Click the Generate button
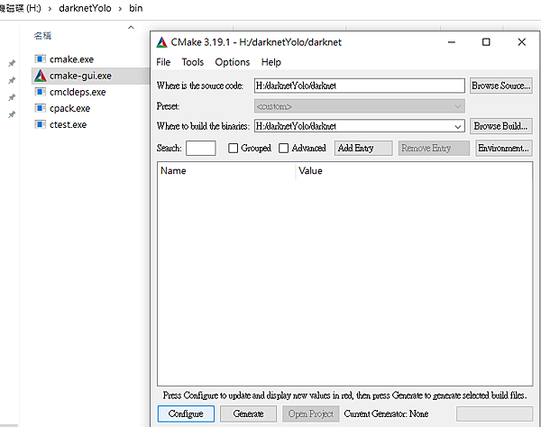The height and width of the screenshot is (427, 541). (249, 413)
